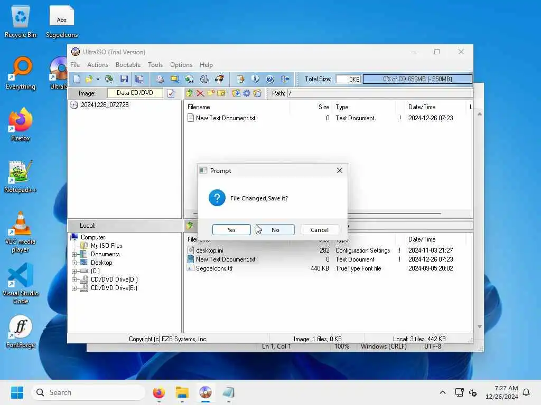Expand the CD/DVD Drive(E:) node

[74, 288]
